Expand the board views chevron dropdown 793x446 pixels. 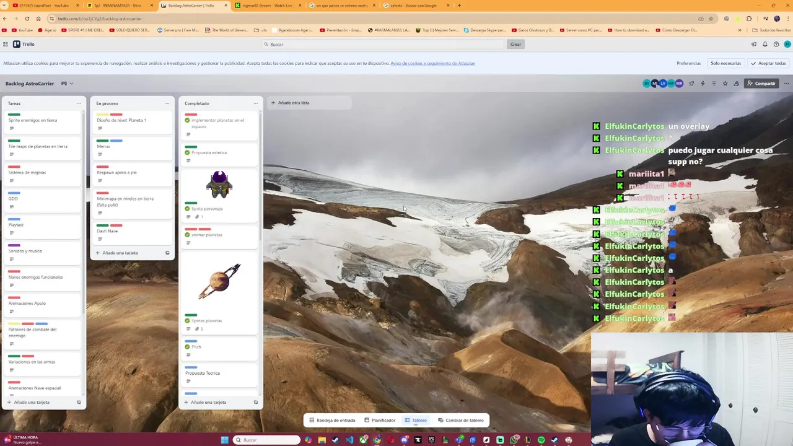pyautogui.click(x=71, y=83)
